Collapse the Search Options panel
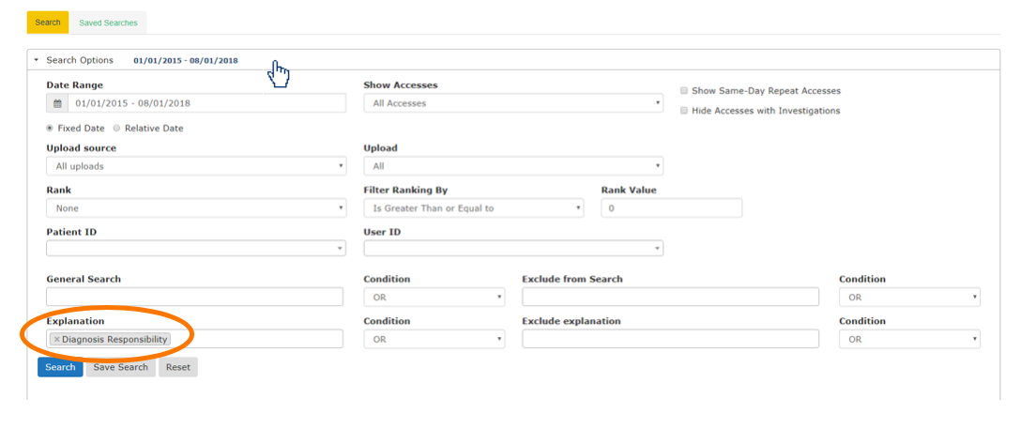1036x429 pixels. pos(37,60)
